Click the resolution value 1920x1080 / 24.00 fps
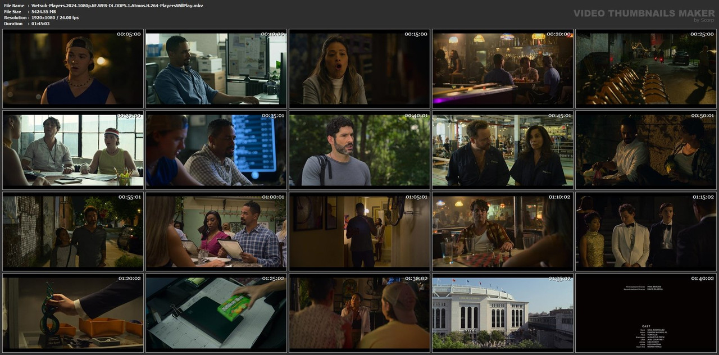The height and width of the screenshot is (355, 719). click(x=55, y=17)
